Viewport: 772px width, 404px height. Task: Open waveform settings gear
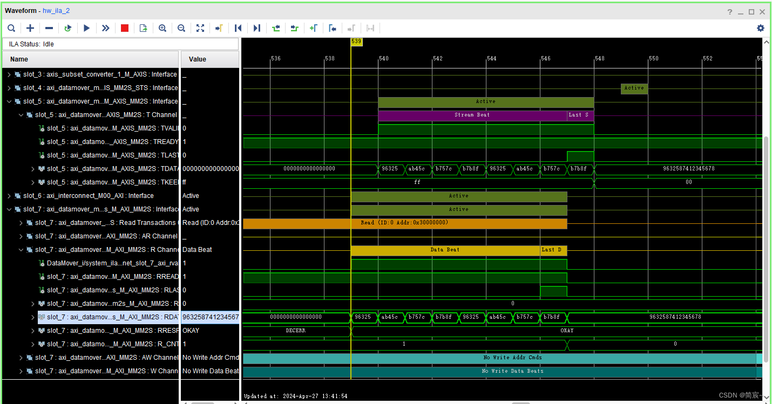tap(761, 28)
